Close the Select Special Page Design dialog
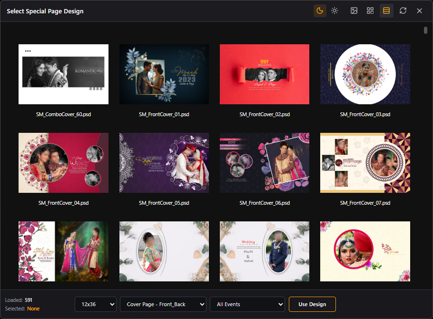 coord(419,11)
